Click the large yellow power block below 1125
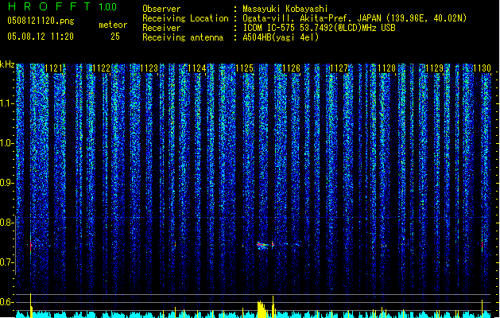This screenshot has width=500, height=318. pos(262,309)
